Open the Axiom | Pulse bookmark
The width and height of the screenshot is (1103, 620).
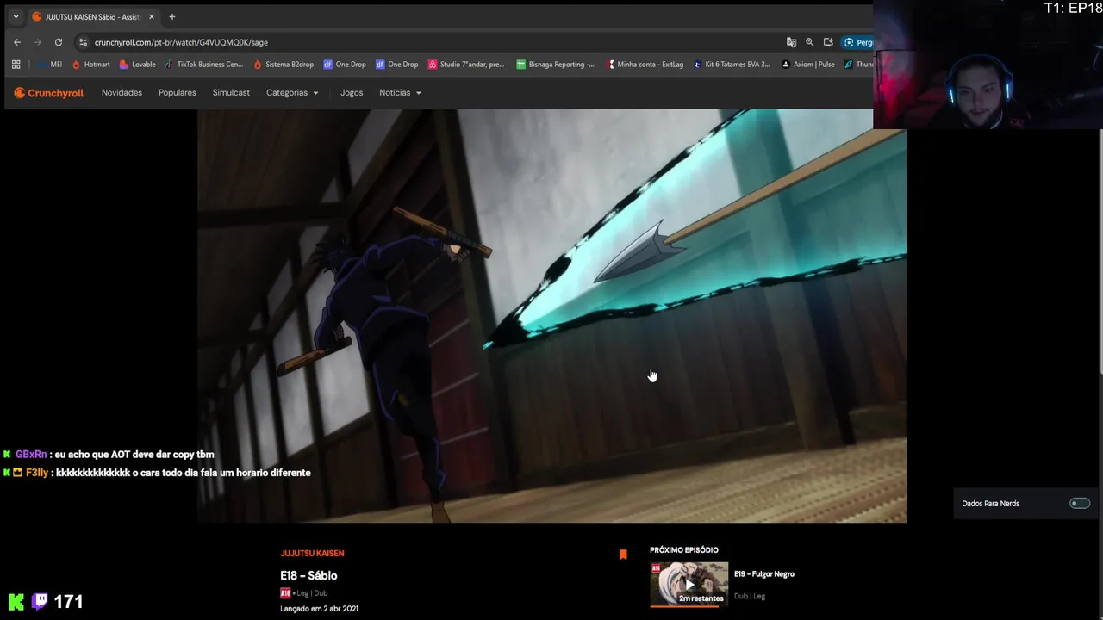coord(807,65)
